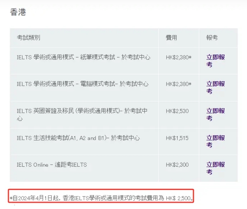The image size is (247, 209).
Task: Select the HK$2,380* fee in paper-based row
Action: pyautogui.click(x=179, y=57)
